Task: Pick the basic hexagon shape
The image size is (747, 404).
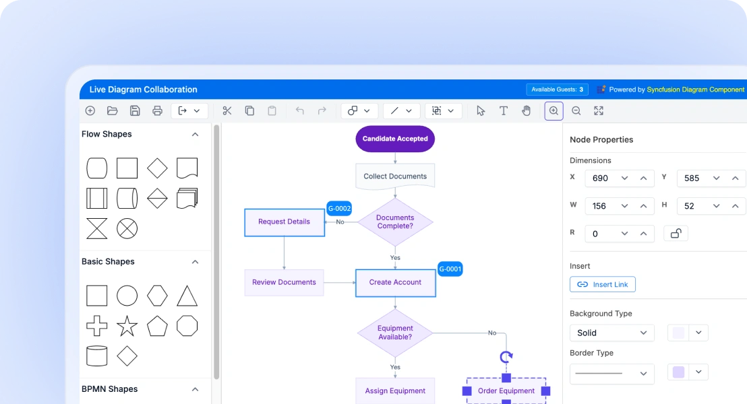Action: pyautogui.click(x=157, y=296)
